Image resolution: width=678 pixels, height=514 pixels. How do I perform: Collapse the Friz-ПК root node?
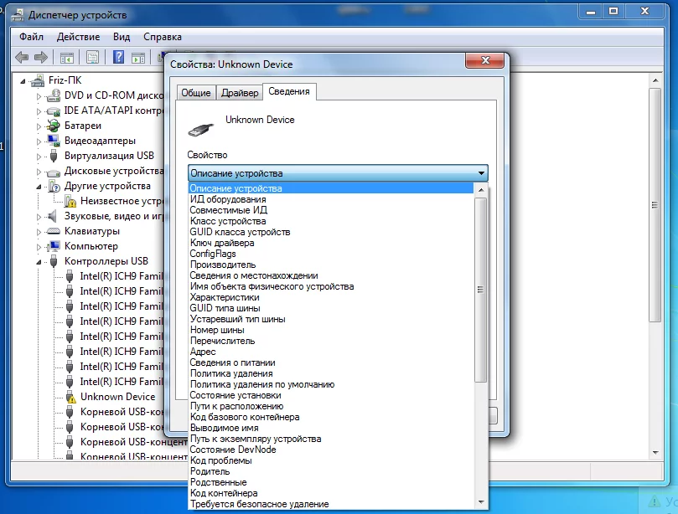pos(21,81)
